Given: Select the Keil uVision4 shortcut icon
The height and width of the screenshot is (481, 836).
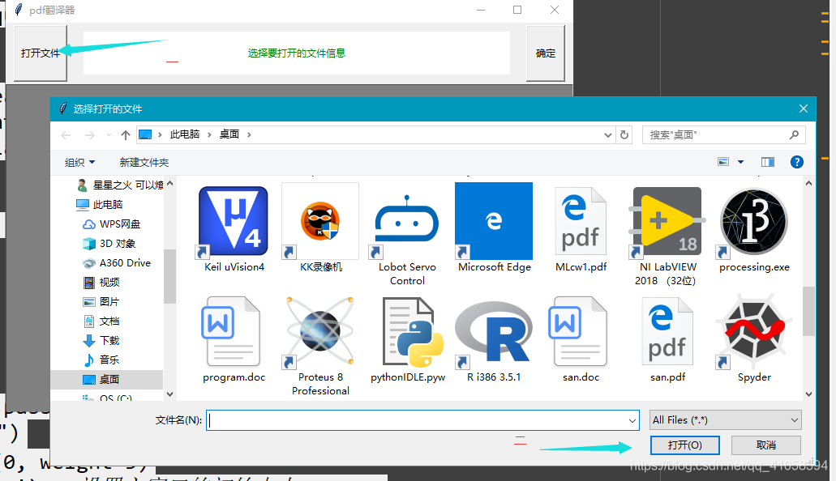Looking at the screenshot, I should 234,221.
